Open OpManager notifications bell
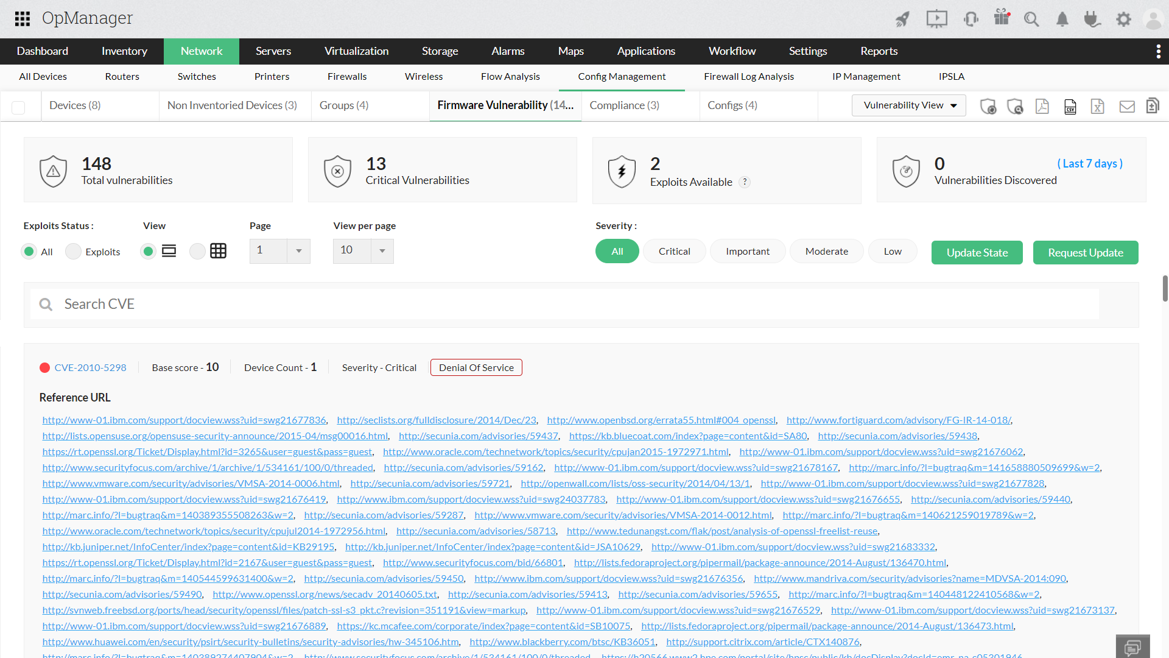The height and width of the screenshot is (658, 1169). 1062,19
